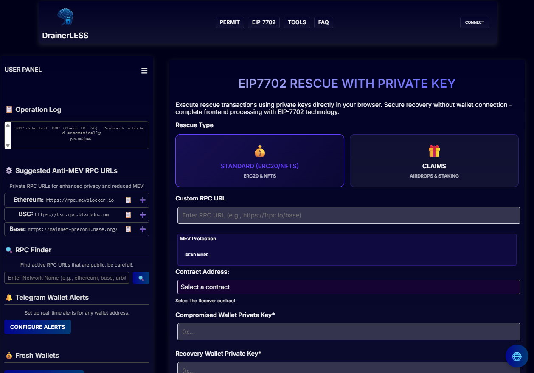534x373 pixels.
Task: Click the floating globe language button
Action: (x=517, y=356)
